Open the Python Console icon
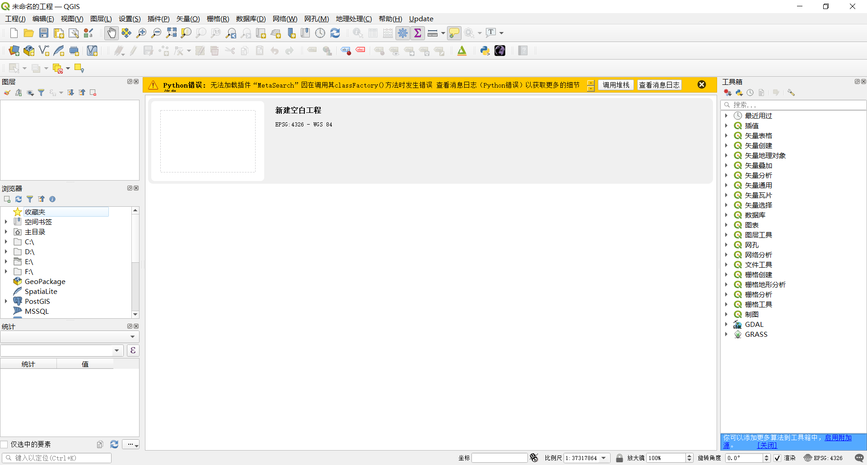The width and height of the screenshot is (867, 465). [x=485, y=51]
